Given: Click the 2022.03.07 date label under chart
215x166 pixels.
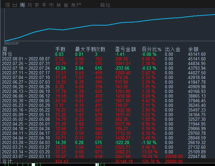Looking at the screenshot, I should click(11, 43).
